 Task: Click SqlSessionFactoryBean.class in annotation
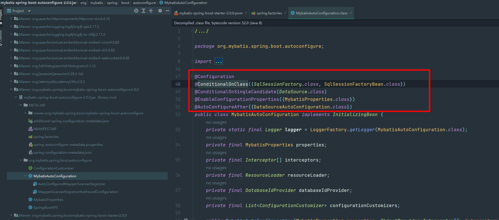pos(362,84)
